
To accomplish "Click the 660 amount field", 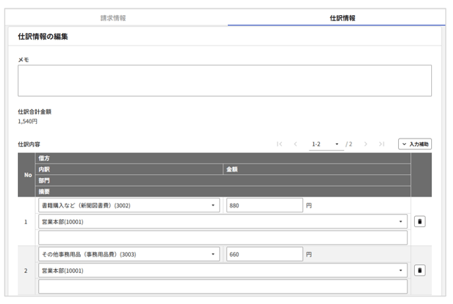I will [x=265, y=254].
